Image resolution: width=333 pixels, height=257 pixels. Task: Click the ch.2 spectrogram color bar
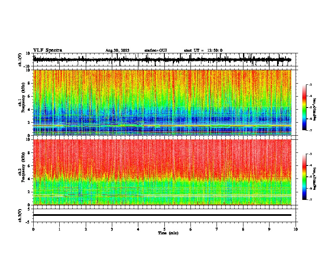pyautogui.click(x=304, y=177)
